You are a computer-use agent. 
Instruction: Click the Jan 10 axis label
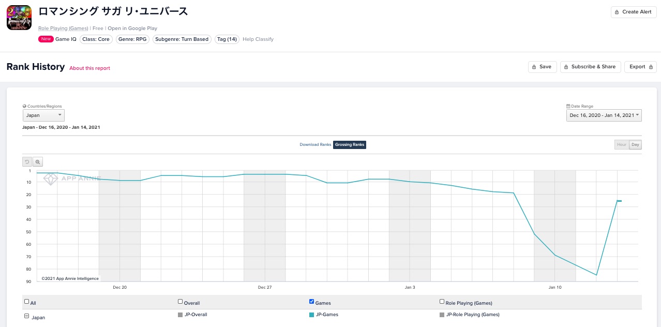[555, 287]
